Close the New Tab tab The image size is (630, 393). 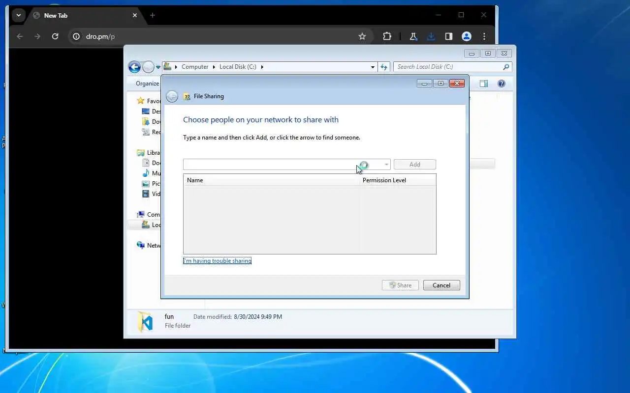click(x=135, y=15)
